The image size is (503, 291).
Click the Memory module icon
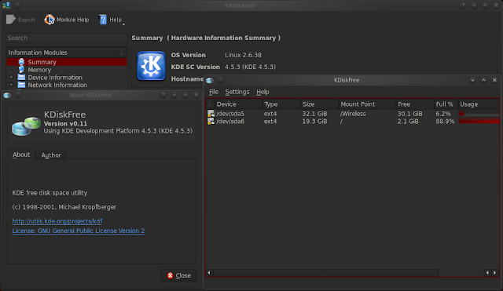tap(21, 70)
